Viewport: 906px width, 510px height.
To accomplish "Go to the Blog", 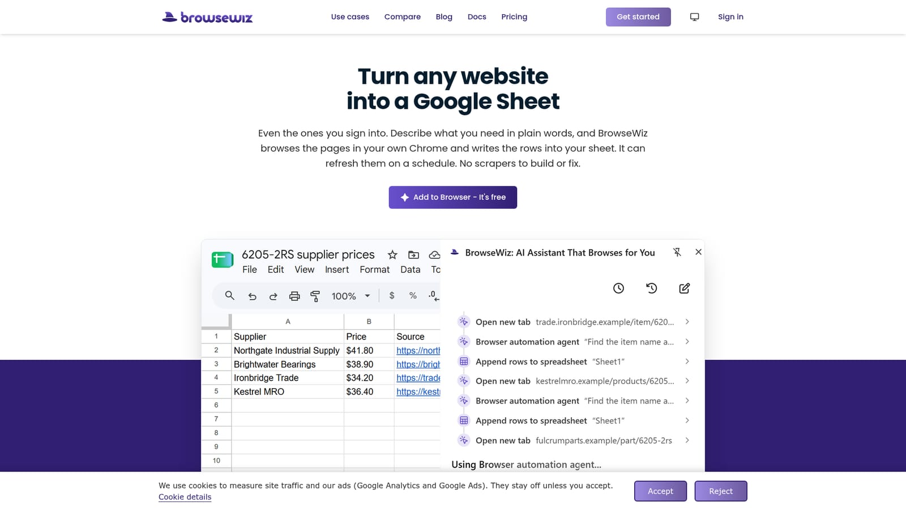I will tap(444, 17).
